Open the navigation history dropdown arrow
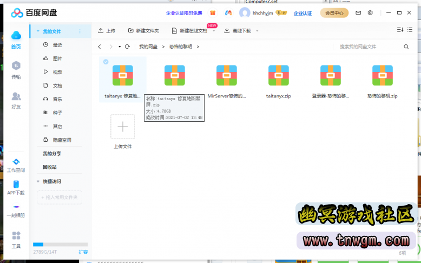This screenshot has width=421, height=263. [x=120, y=47]
